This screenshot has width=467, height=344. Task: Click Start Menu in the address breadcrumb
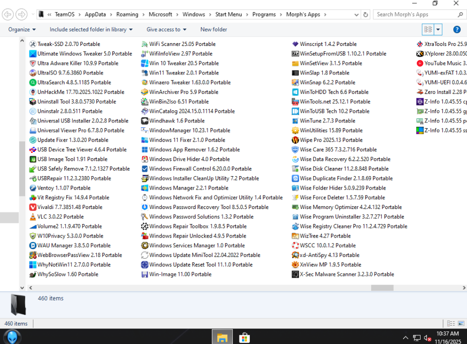click(x=228, y=15)
